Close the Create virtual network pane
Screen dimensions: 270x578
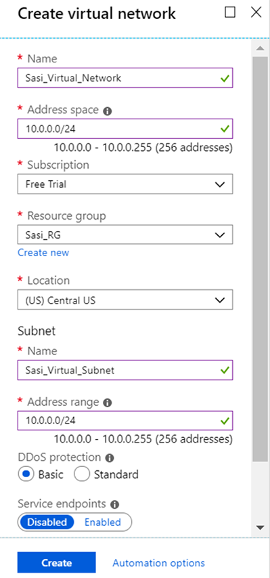[x=256, y=12]
